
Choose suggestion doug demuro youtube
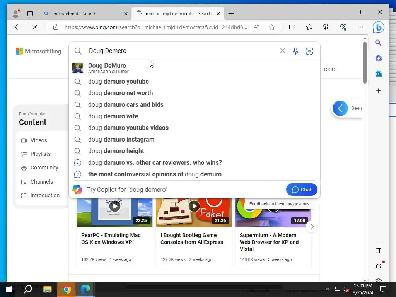coord(195,81)
